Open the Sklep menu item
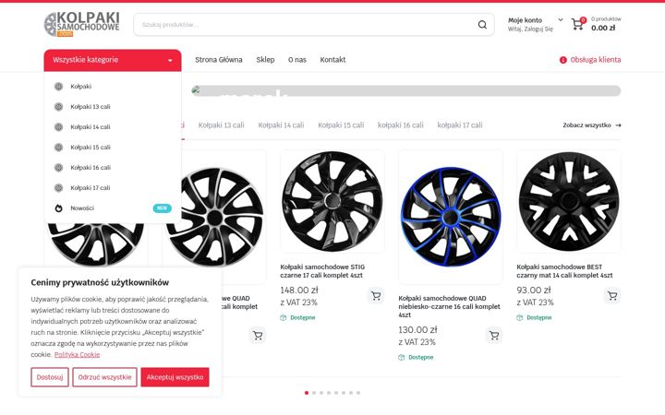 coord(265,60)
